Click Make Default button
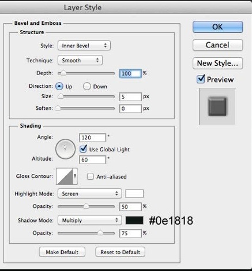The image size is (252, 271). (x=62, y=252)
